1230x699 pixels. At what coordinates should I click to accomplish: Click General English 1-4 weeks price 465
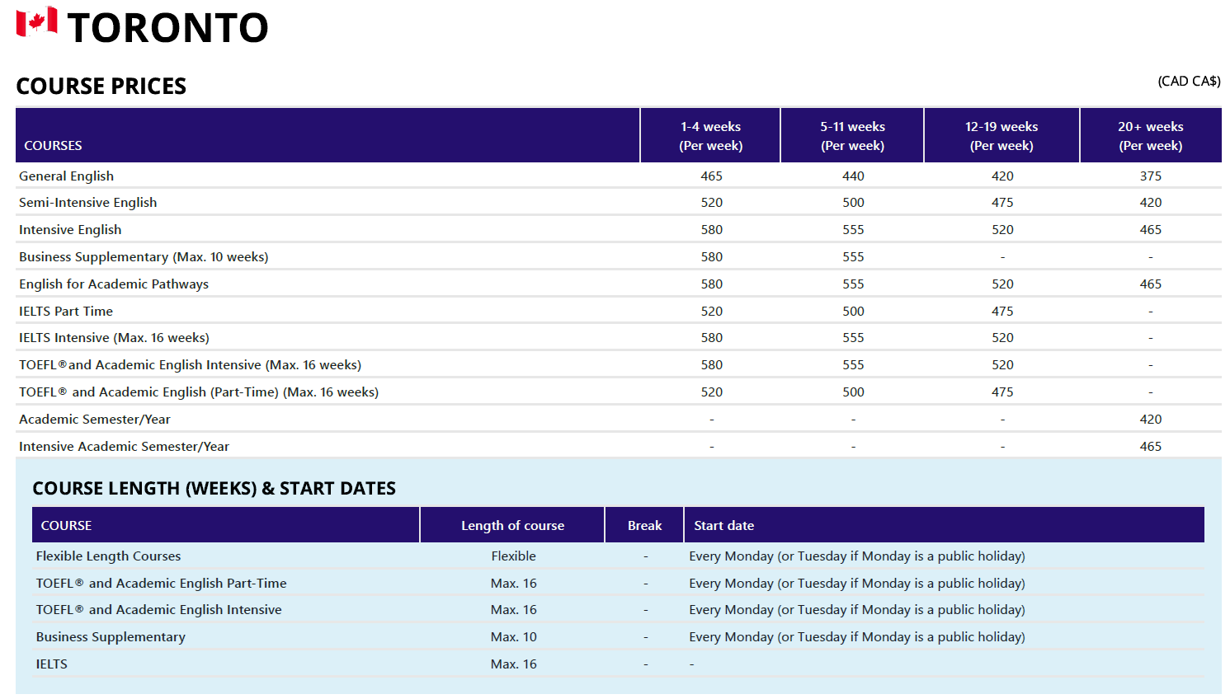pyautogui.click(x=711, y=176)
